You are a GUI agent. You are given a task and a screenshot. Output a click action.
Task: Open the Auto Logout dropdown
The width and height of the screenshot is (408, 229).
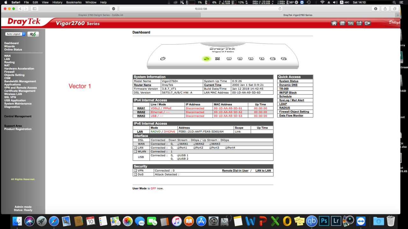15,34
